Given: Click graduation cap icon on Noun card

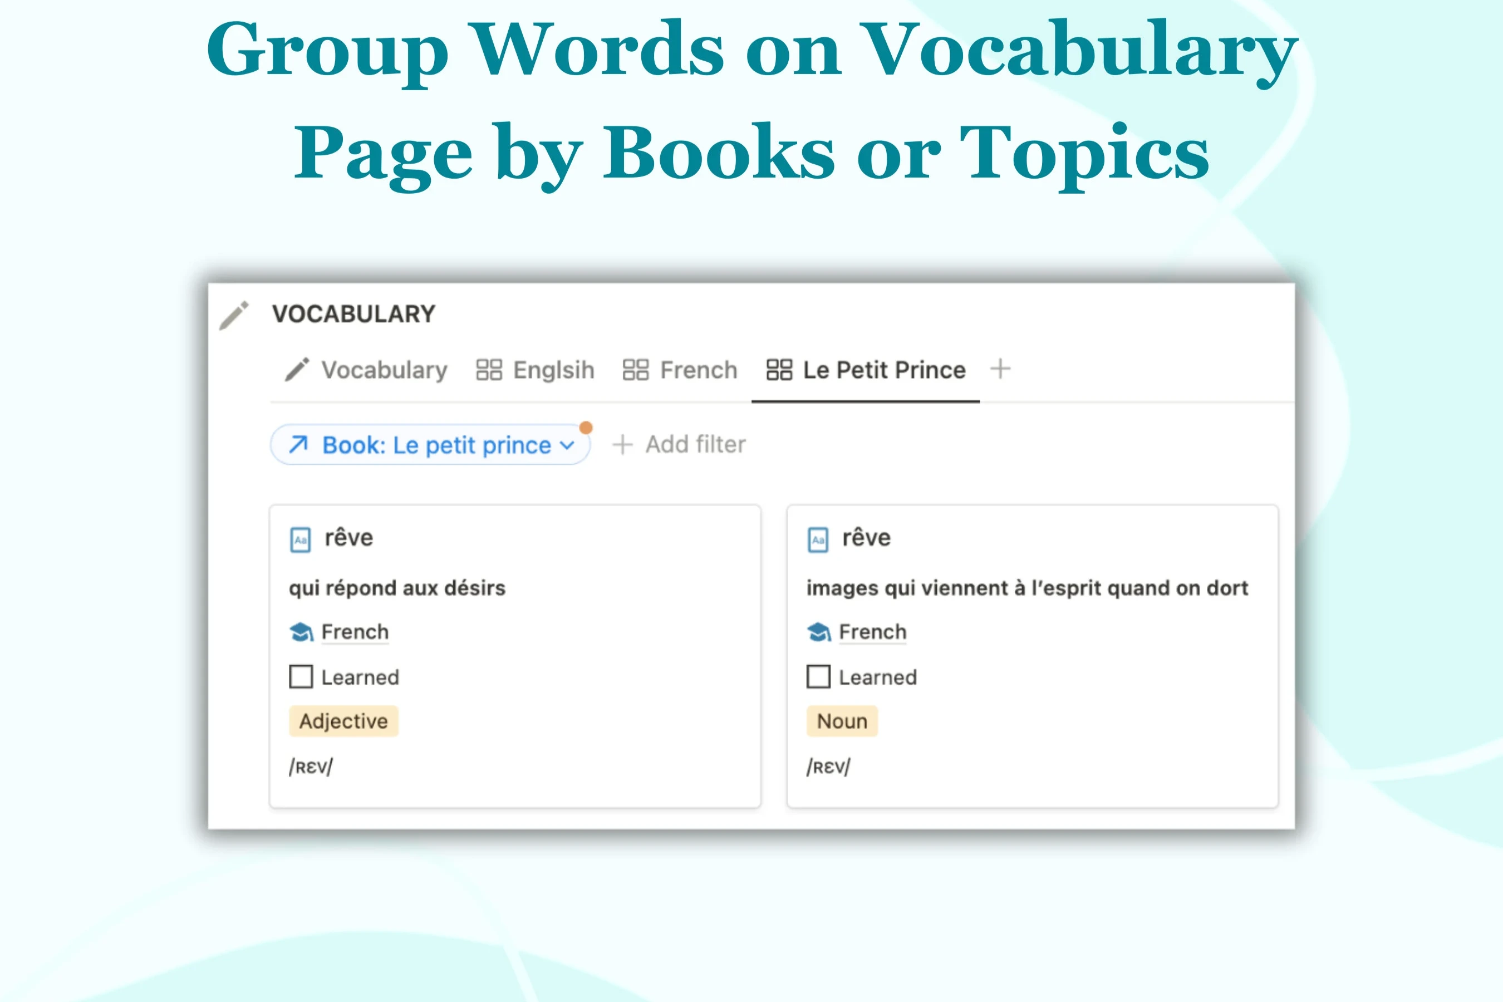Looking at the screenshot, I should (x=819, y=632).
